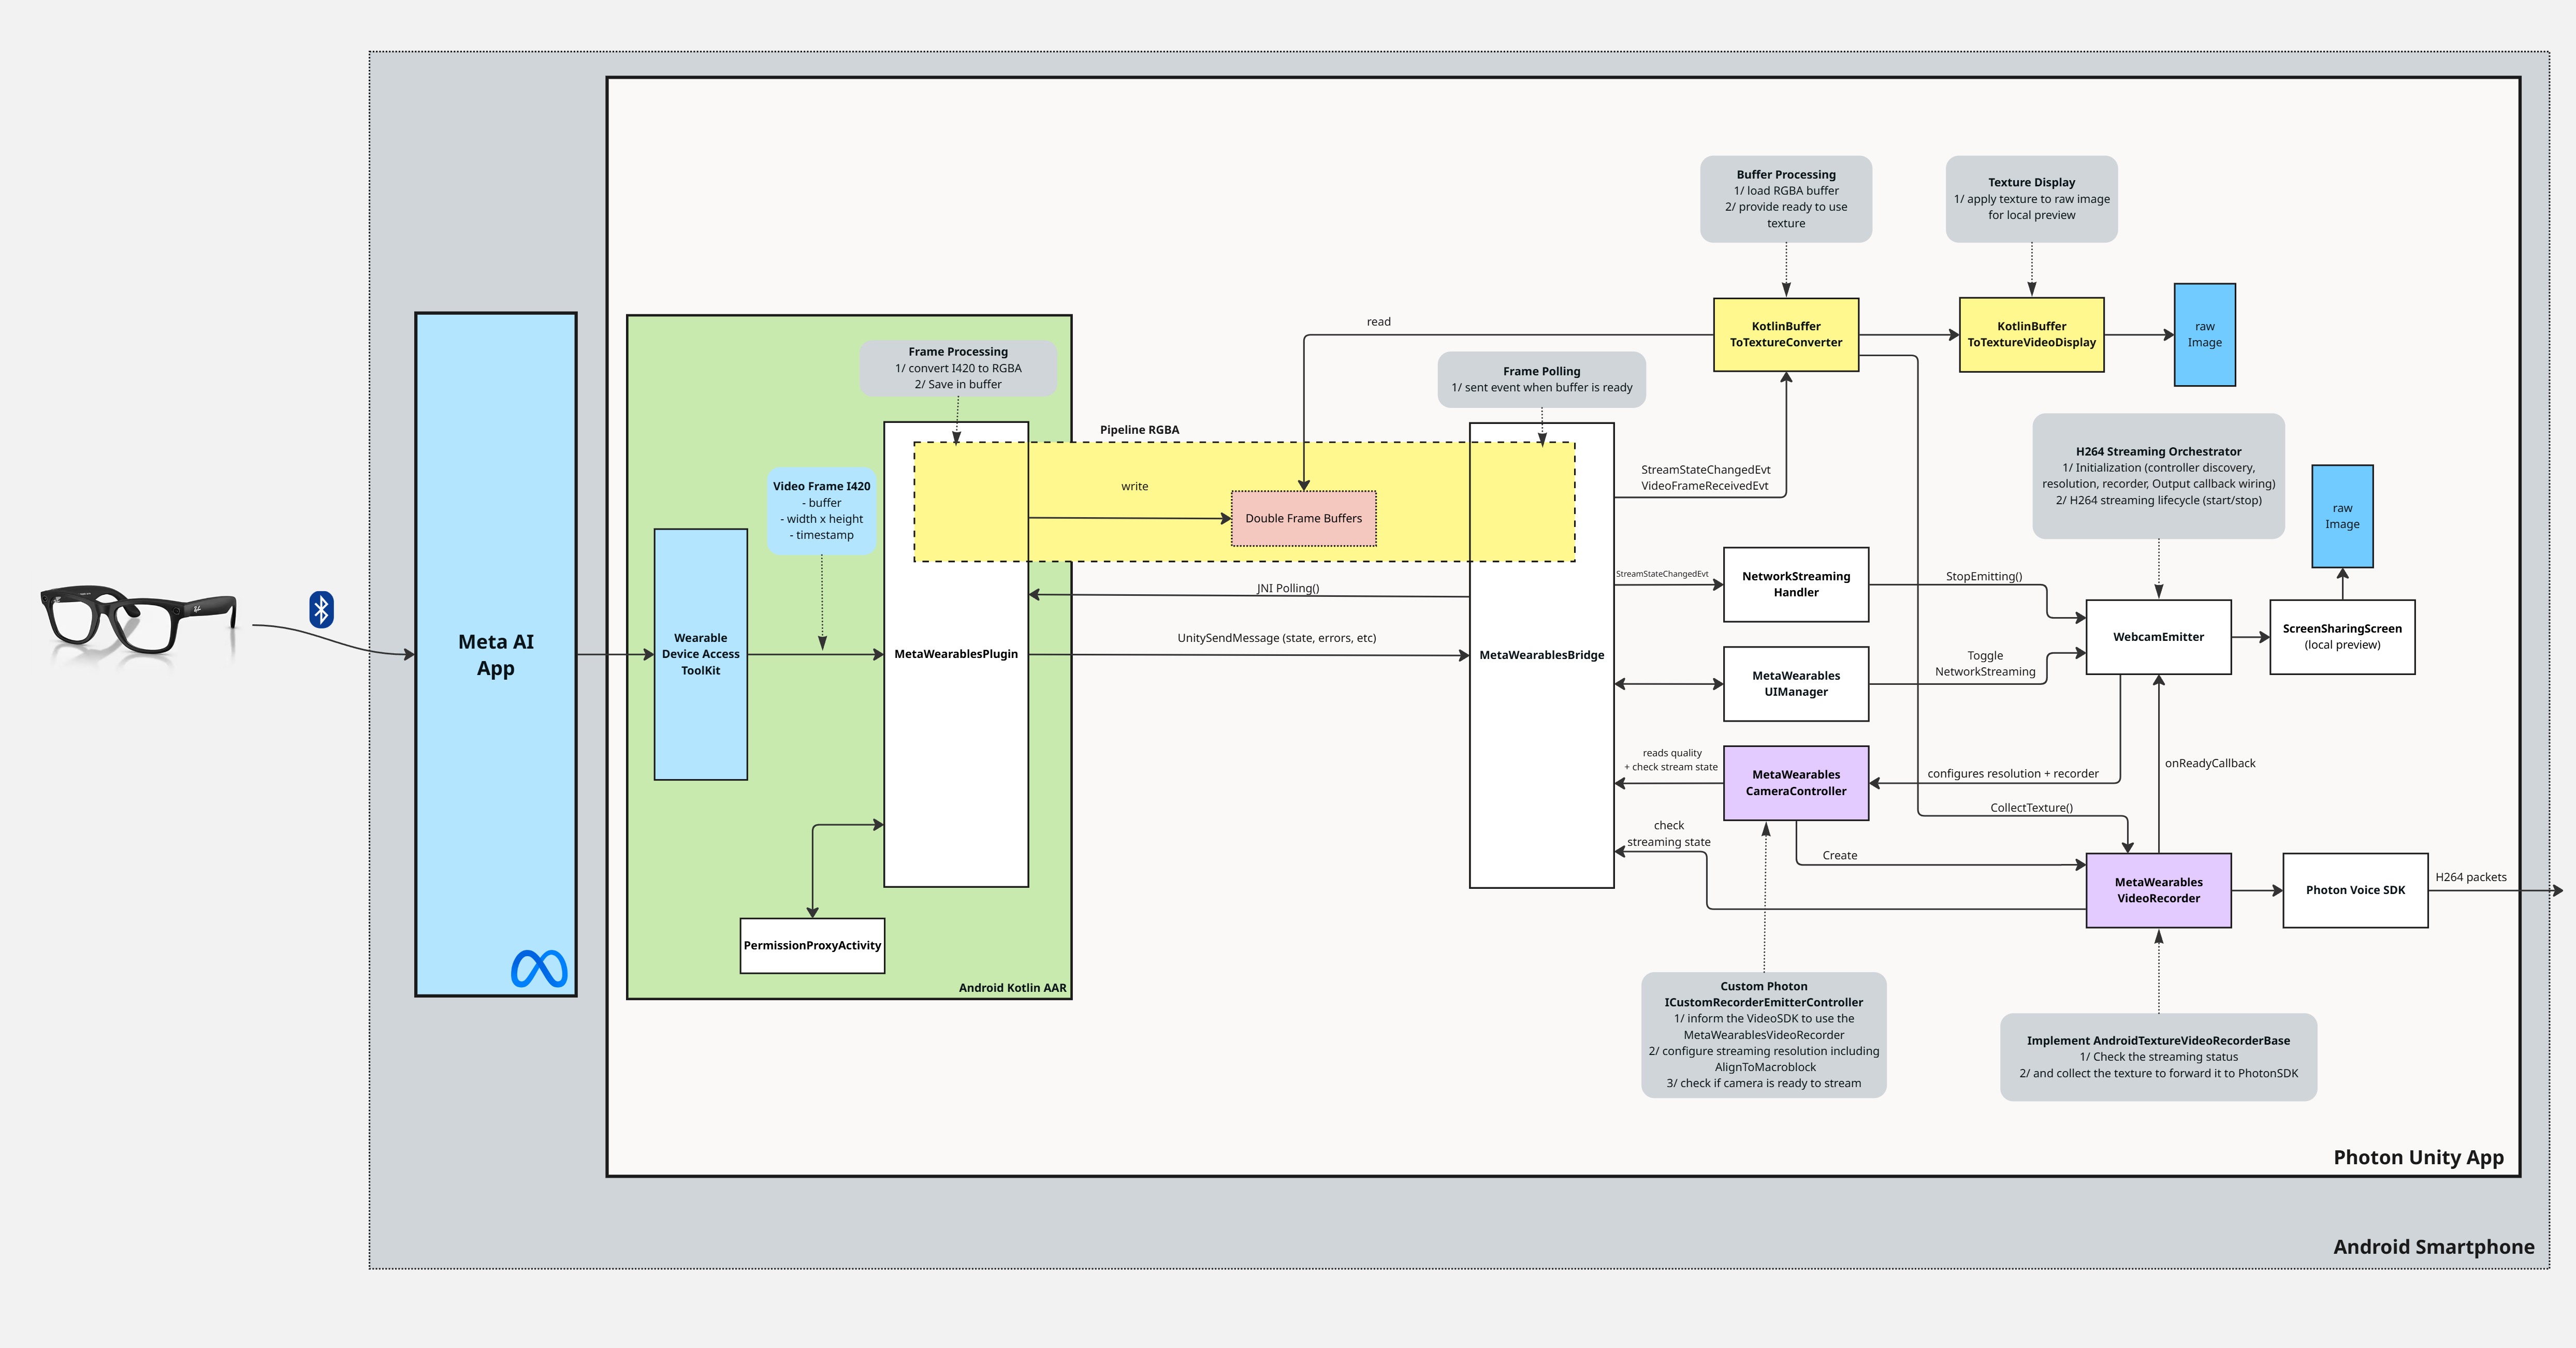Click the MetaWearablesBridge label
Viewport: 2576px width, 1348px height.
click(x=1541, y=655)
